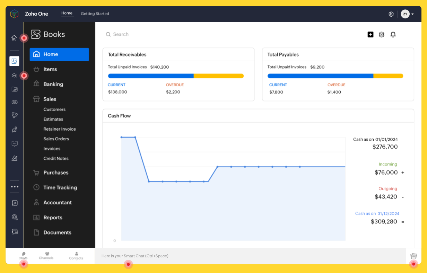Screen dimensions: 427x273
Task: Expand the profile dropdown arrow
Action: (412, 14)
